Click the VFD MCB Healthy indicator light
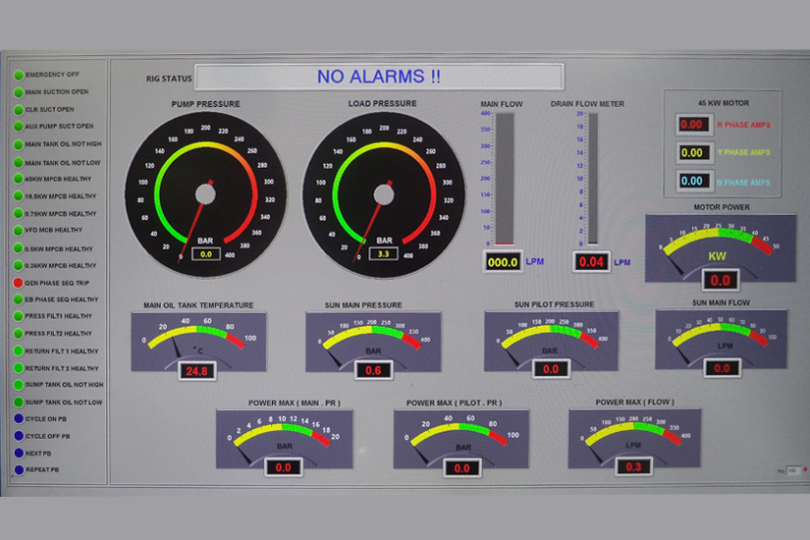Image resolution: width=810 pixels, height=540 pixels. point(18,230)
